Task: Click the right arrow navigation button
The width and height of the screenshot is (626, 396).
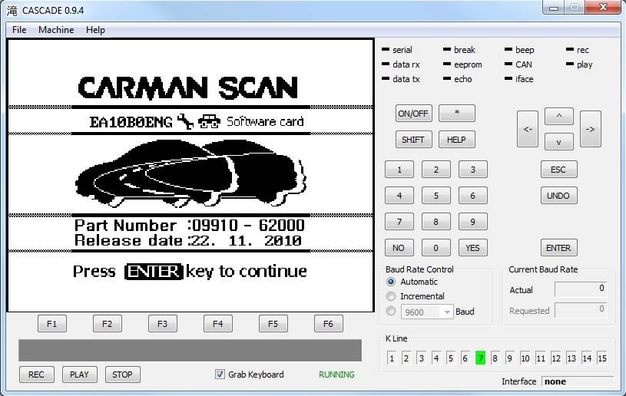Action: pos(591,129)
